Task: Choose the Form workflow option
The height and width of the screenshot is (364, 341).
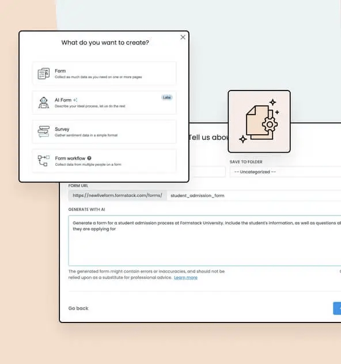Action: 104,161
